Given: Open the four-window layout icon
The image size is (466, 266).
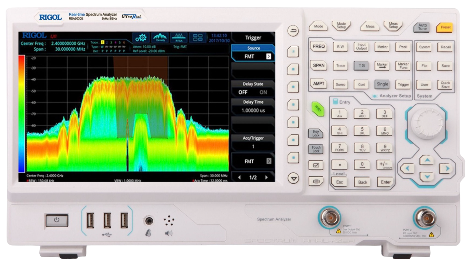Looking at the screenshot, I should click(x=198, y=38).
